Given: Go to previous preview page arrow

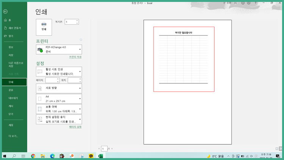Looking at the screenshot, I should point(99,149).
